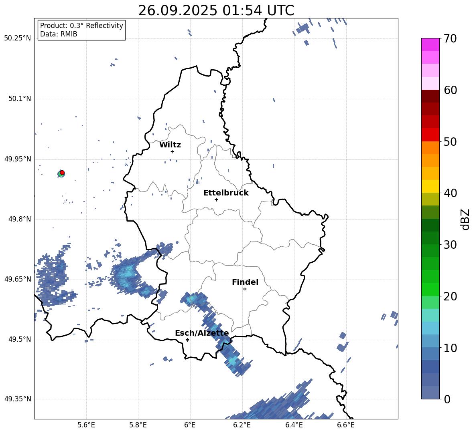
Task: Click the colorbar tick label 40
Action: coord(450,193)
